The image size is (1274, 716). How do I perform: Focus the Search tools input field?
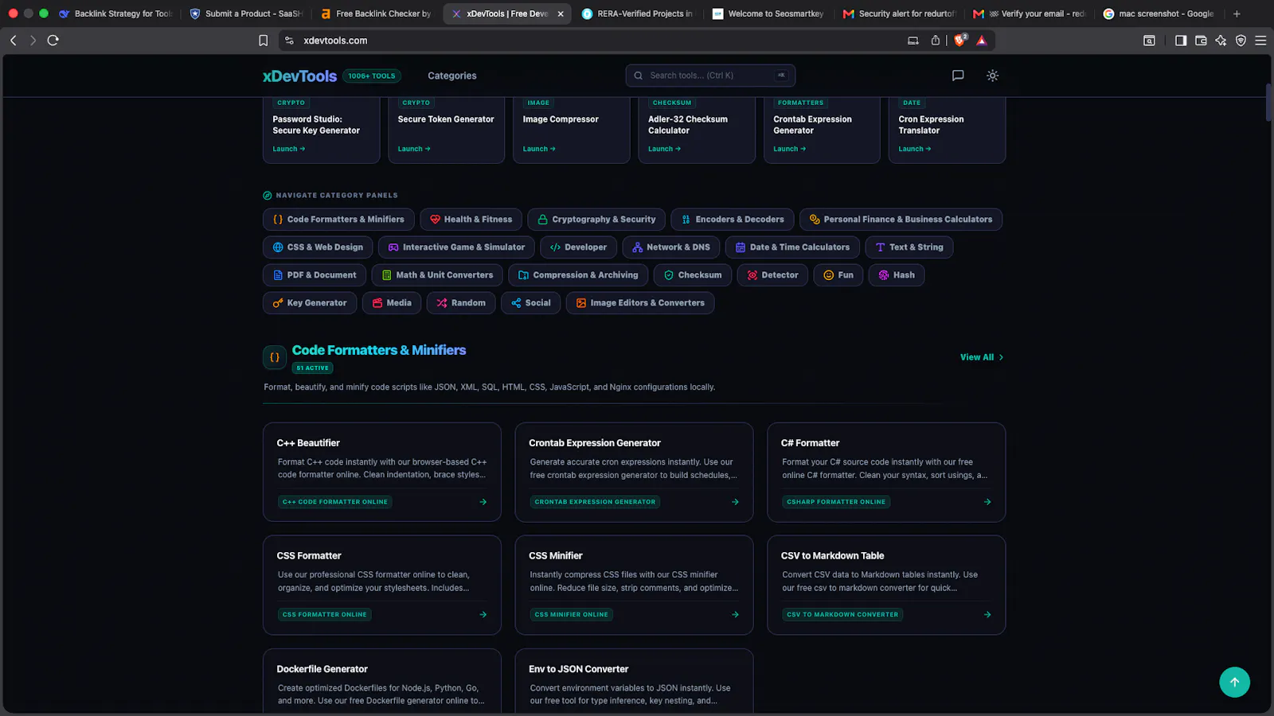710,76
